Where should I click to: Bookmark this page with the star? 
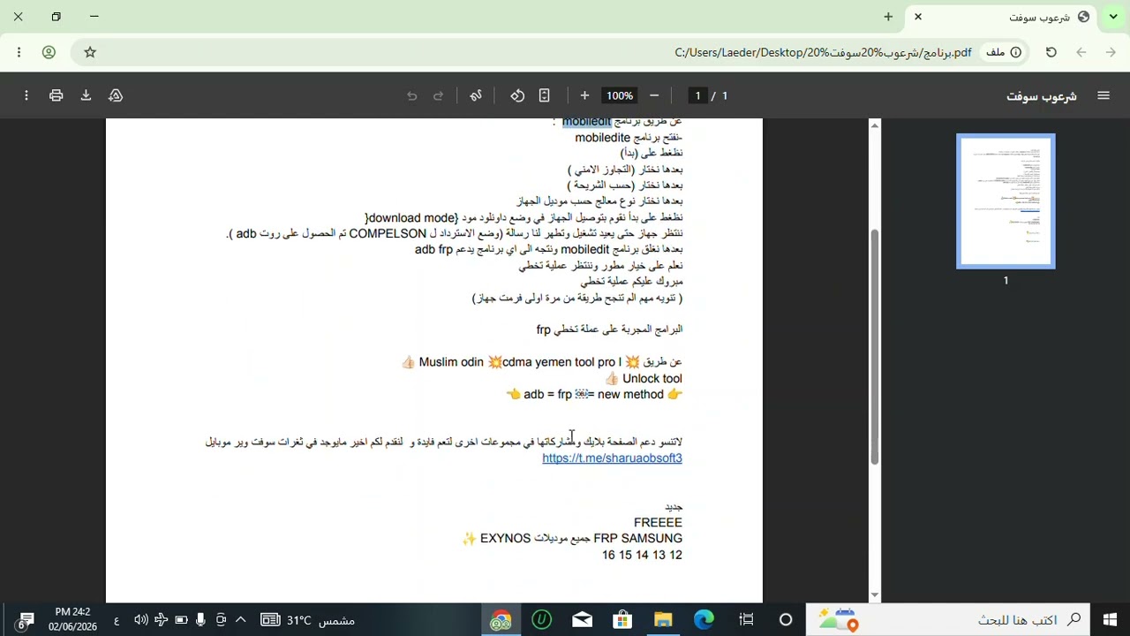90,52
